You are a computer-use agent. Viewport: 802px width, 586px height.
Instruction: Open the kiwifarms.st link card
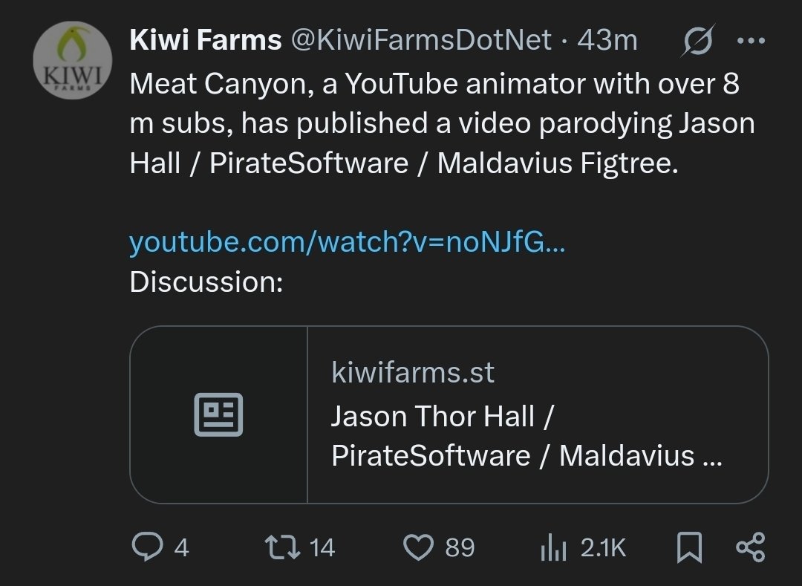(x=449, y=414)
